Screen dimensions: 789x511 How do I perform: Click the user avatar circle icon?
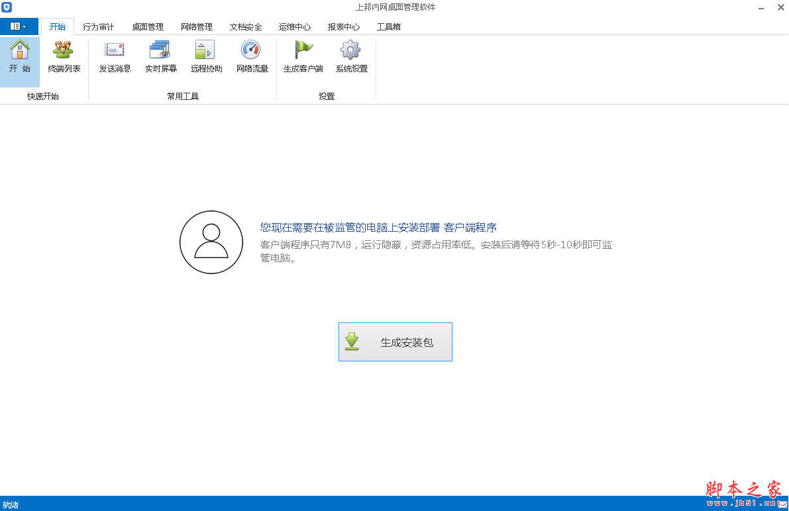coord(211,242)
